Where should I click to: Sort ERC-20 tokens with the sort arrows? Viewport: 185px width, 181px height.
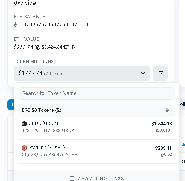point(167,110)
